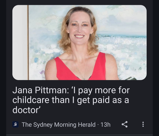The height and width of the screenshot is (136, 159).
Task: Open The Sydney Morning Herald source name
Action: pyautogui.click(x=58, y=124)
